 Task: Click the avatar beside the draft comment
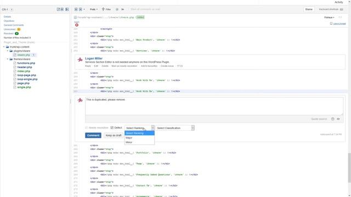coord(80,100)
